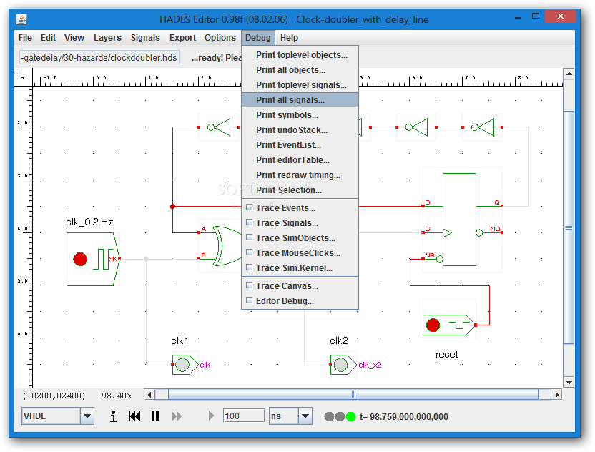595x452 pixels.
Task: Close the Debug menu
Action: 258,38
